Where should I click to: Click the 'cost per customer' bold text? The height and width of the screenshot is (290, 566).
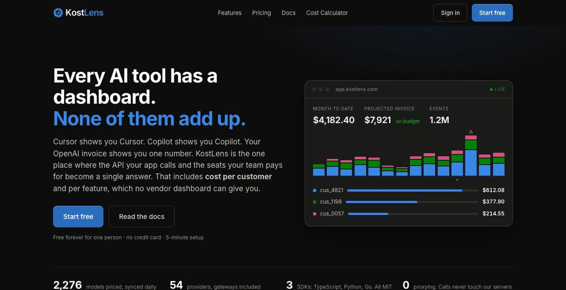point(239,177)
